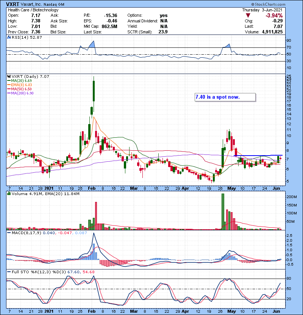Image resolution: width=303 pixels, height=315 pixels.
Task: Click the P/E value -15.36
Action: pyautogui.click(x=111, y=16)
